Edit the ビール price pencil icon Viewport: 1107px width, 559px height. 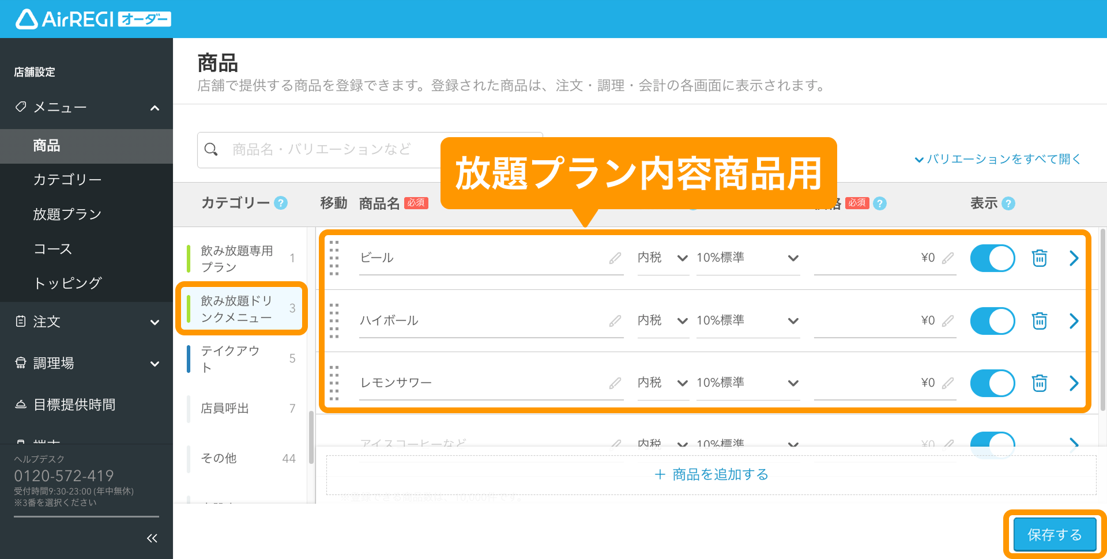[948, 258]
